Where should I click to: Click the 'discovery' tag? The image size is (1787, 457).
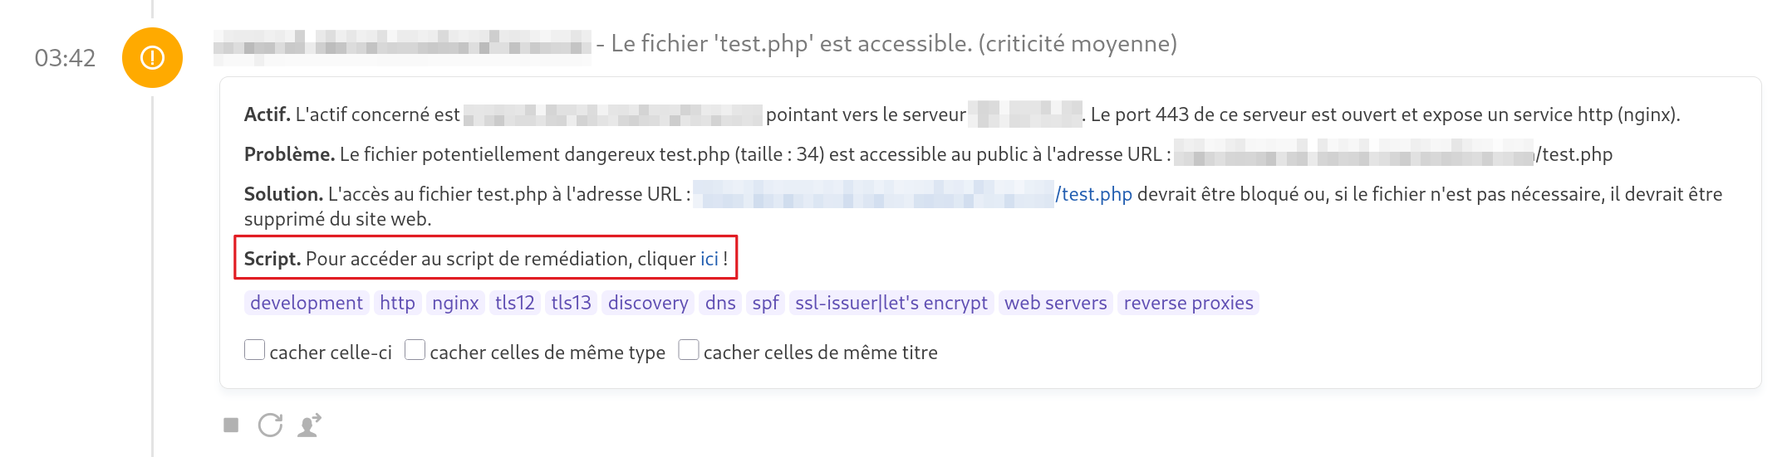click(648, 304)
